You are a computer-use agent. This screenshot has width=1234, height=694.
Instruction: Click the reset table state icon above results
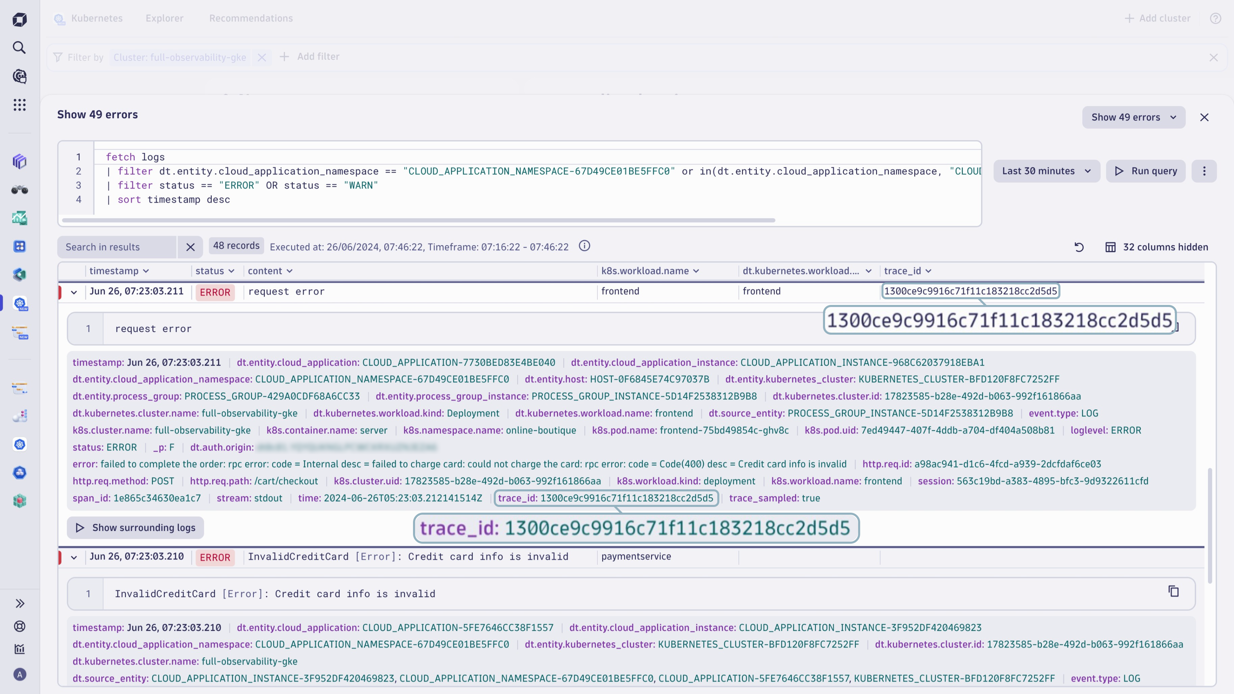(1078, 247)
